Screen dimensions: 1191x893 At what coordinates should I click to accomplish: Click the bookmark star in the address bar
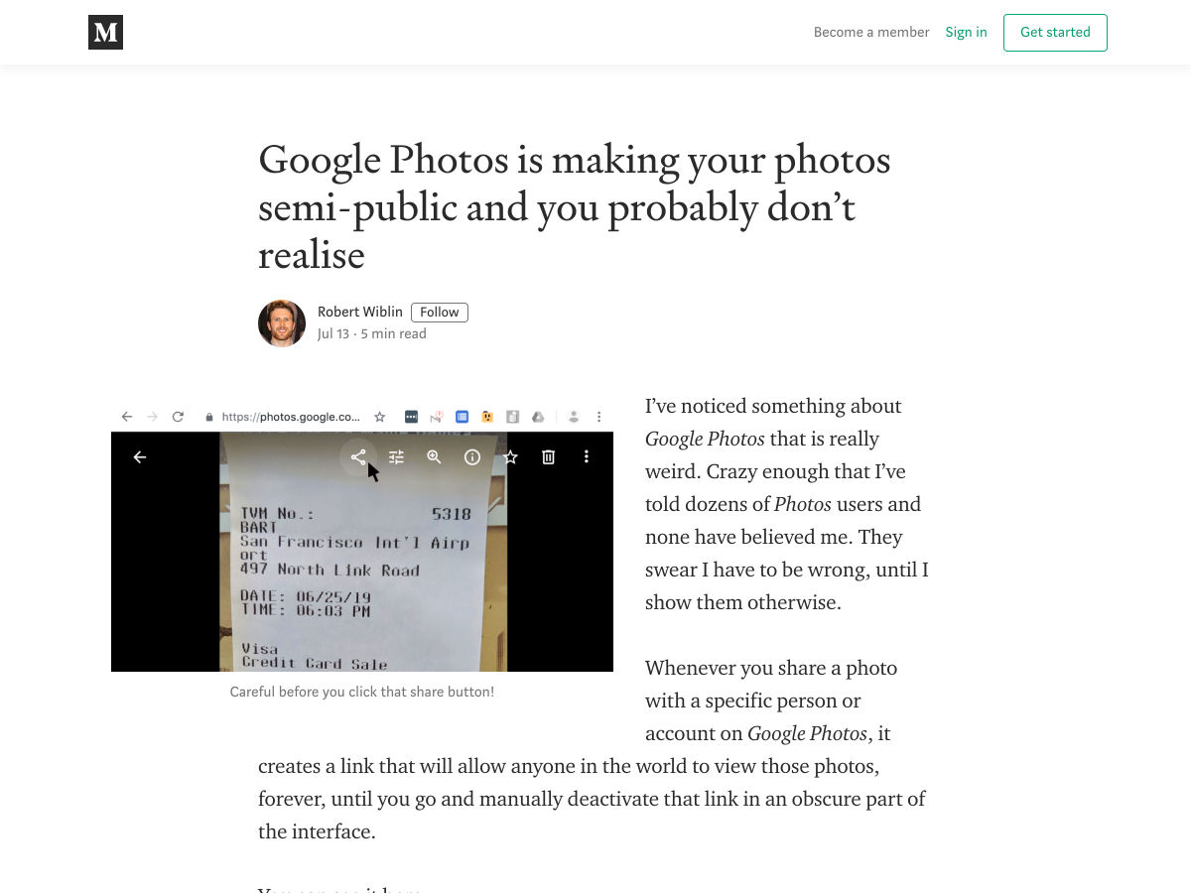379,417
